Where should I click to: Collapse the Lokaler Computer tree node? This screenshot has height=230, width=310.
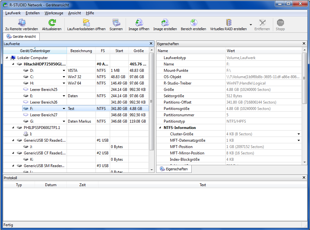pyautogui.click(x=7, y=58)
